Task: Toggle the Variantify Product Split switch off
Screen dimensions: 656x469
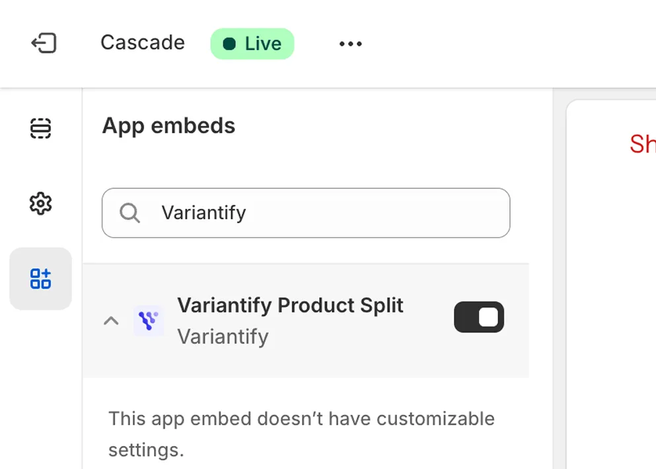Action: [479, 317]
